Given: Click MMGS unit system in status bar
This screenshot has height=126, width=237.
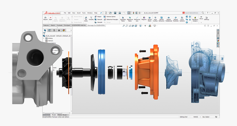Looking at the screenshot, I should pos(196,117).
